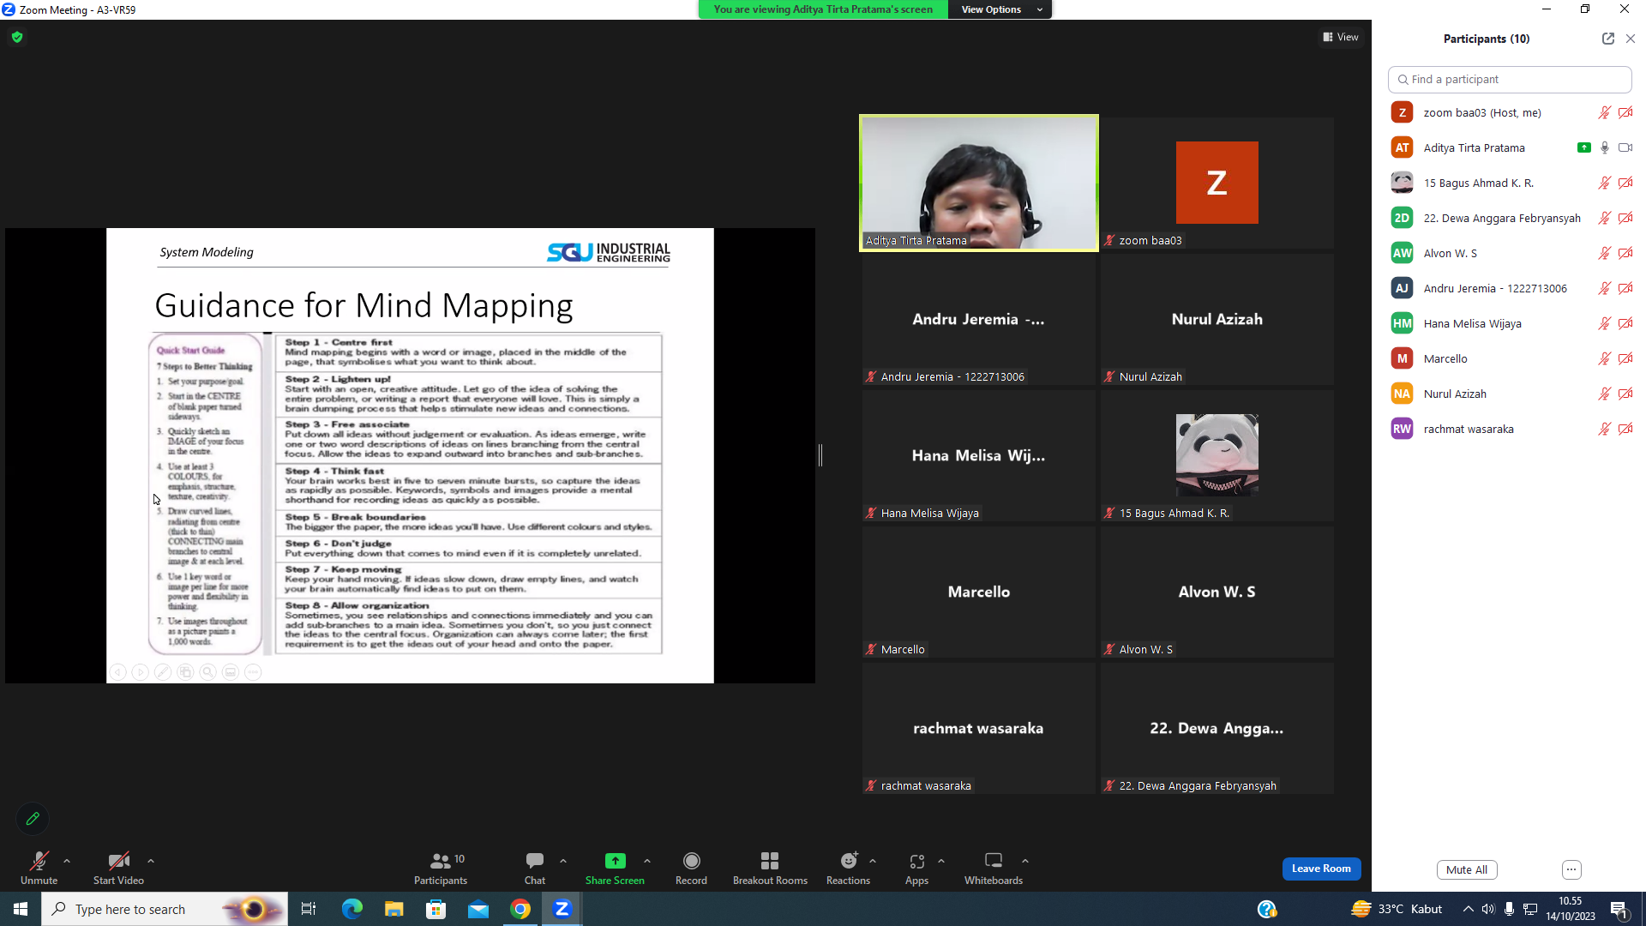This screenshot has width=1646, height=926.
Task: Open Whiteboards
Action: click(x=994, y=868)
